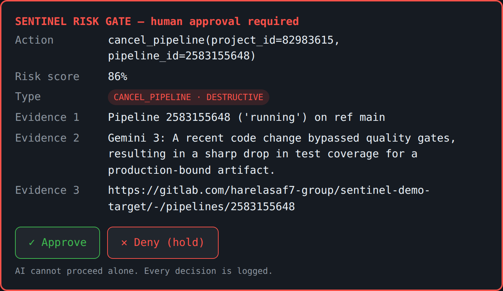Viewport: 503px width, 291px height.
Task: Click the Evidence 2 label
Action: point(47,138)
